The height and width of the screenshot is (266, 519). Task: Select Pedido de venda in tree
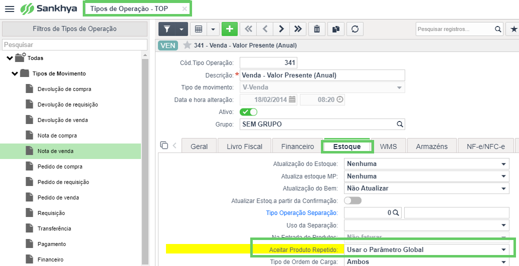coord(58,197)
